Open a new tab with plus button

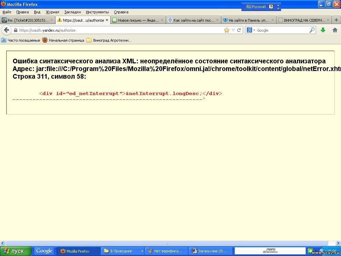click(336, 20)
